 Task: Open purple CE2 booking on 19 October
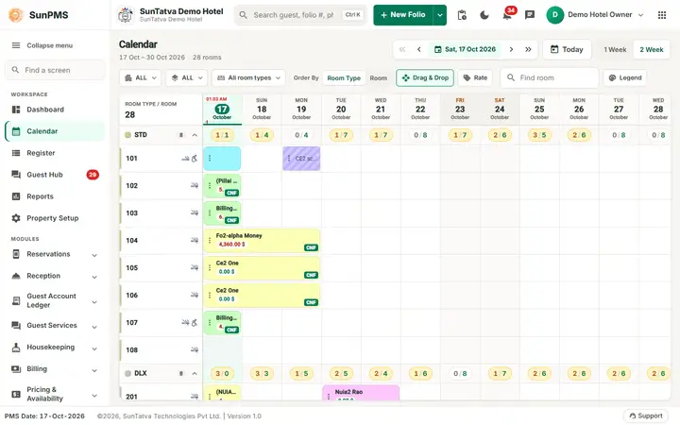click(301, 159)
